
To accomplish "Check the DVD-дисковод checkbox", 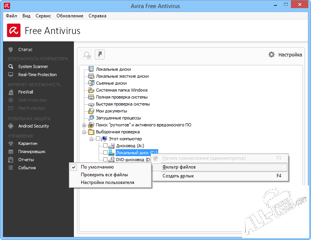I will point(105,160).
